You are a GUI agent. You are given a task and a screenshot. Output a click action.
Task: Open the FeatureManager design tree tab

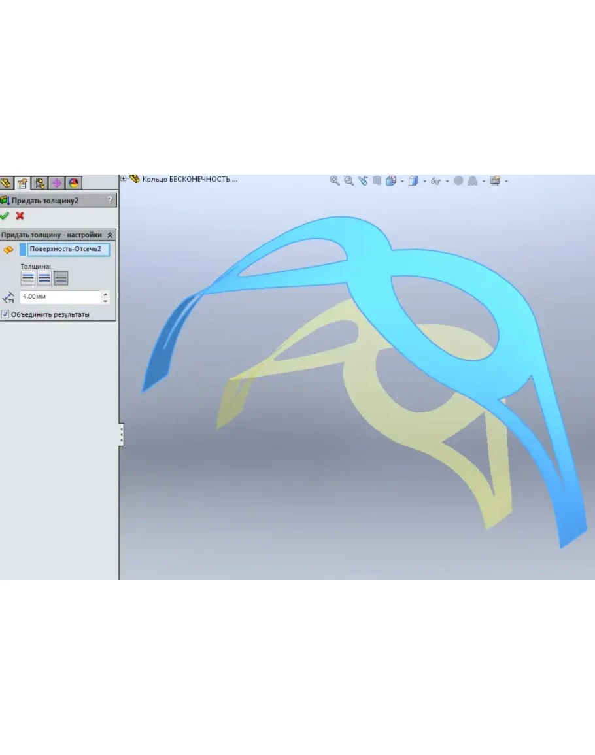point(7,183)
